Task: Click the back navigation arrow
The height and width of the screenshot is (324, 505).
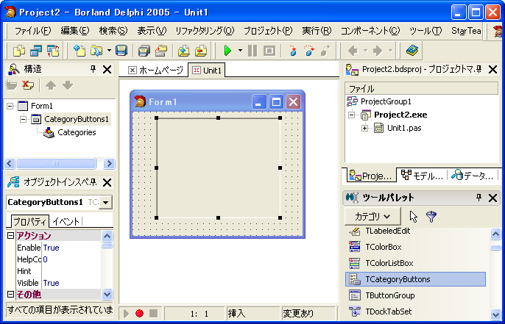Action: coord(353,51)
